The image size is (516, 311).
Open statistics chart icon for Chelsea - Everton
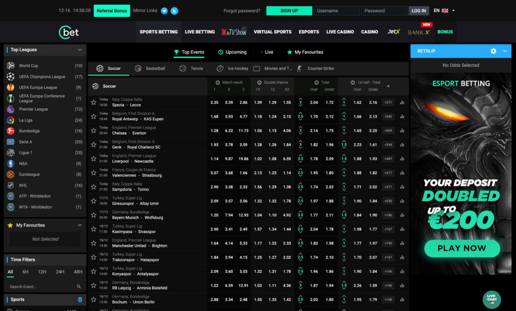(x=402, y=131)
